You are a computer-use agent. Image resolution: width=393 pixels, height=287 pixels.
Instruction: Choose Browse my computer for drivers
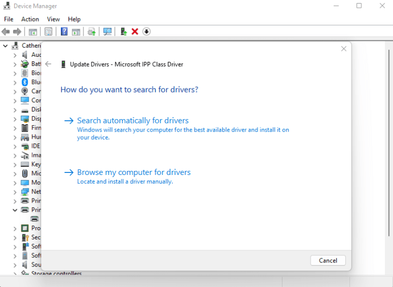coord(134,172)
